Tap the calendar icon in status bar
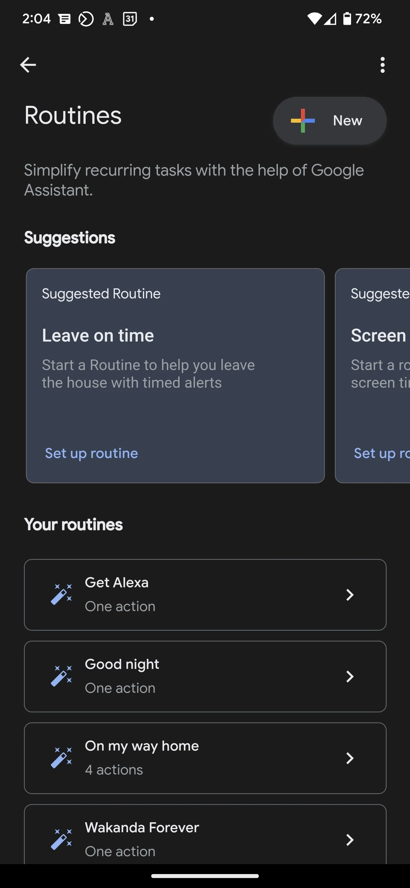The height and width of the screenshot is (888, 410). 130,18
